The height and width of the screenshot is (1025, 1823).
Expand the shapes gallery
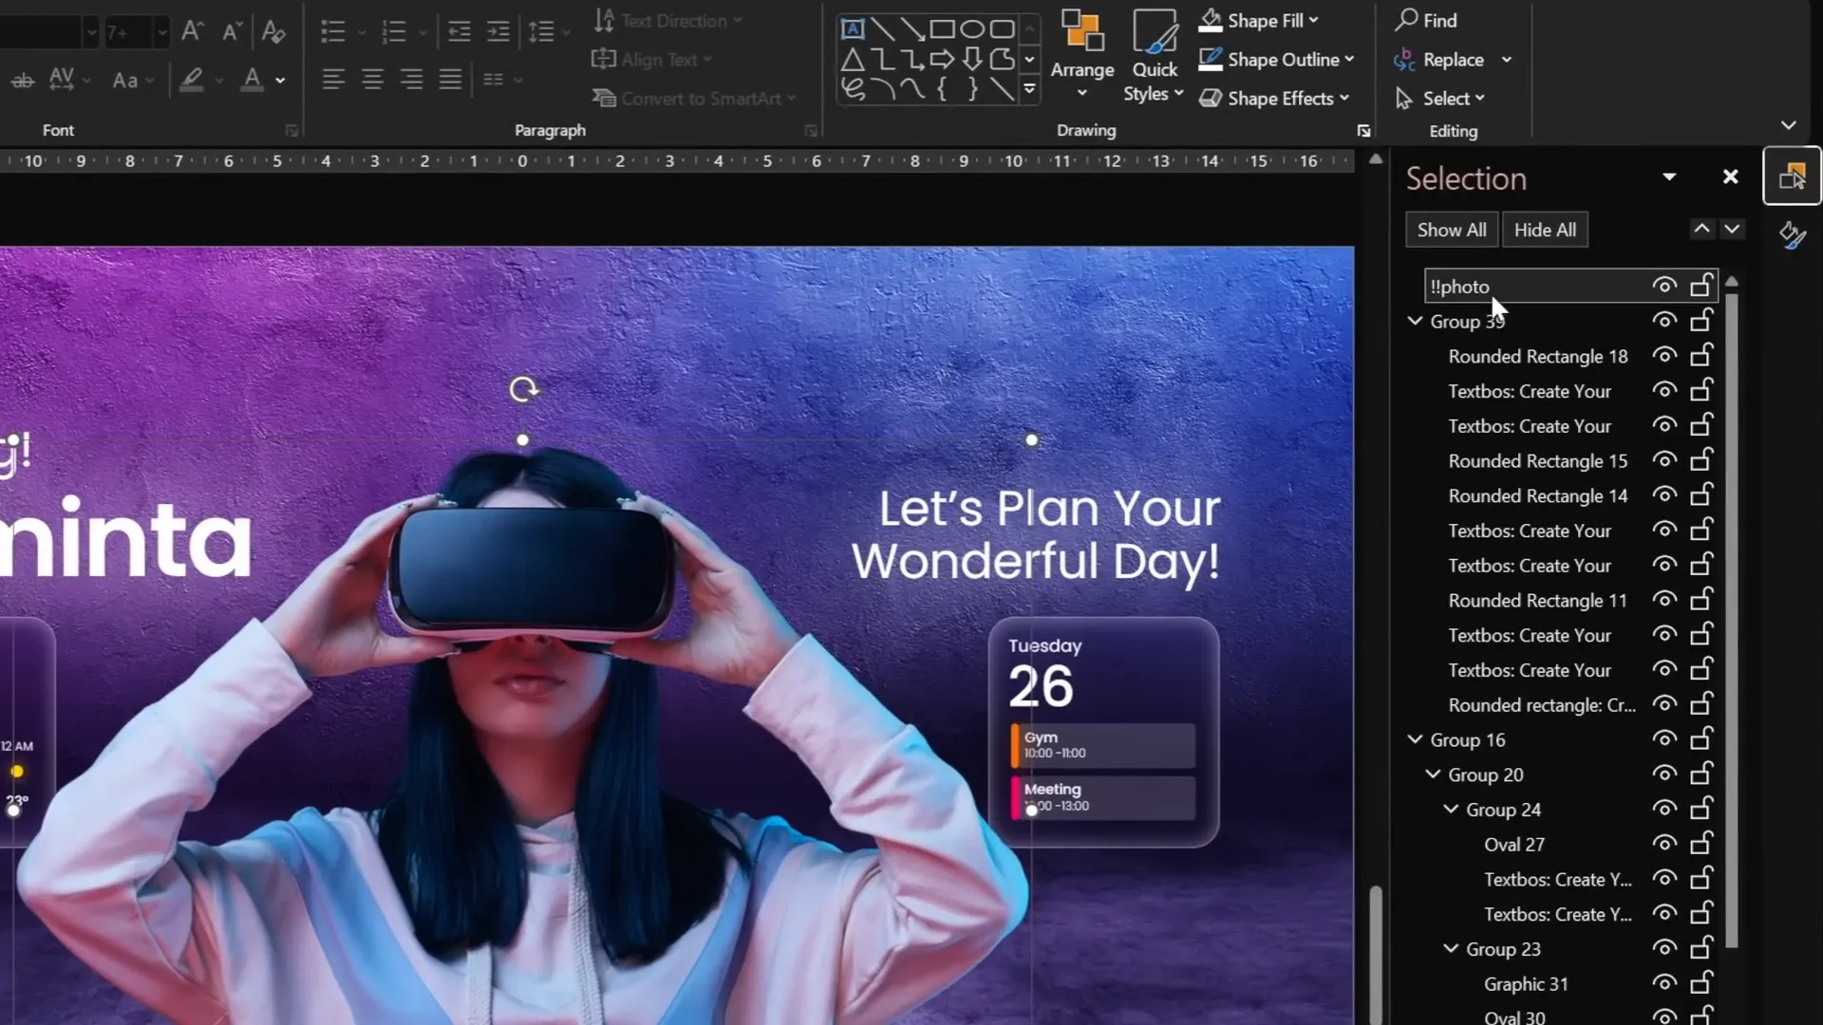coord(1029,90)
